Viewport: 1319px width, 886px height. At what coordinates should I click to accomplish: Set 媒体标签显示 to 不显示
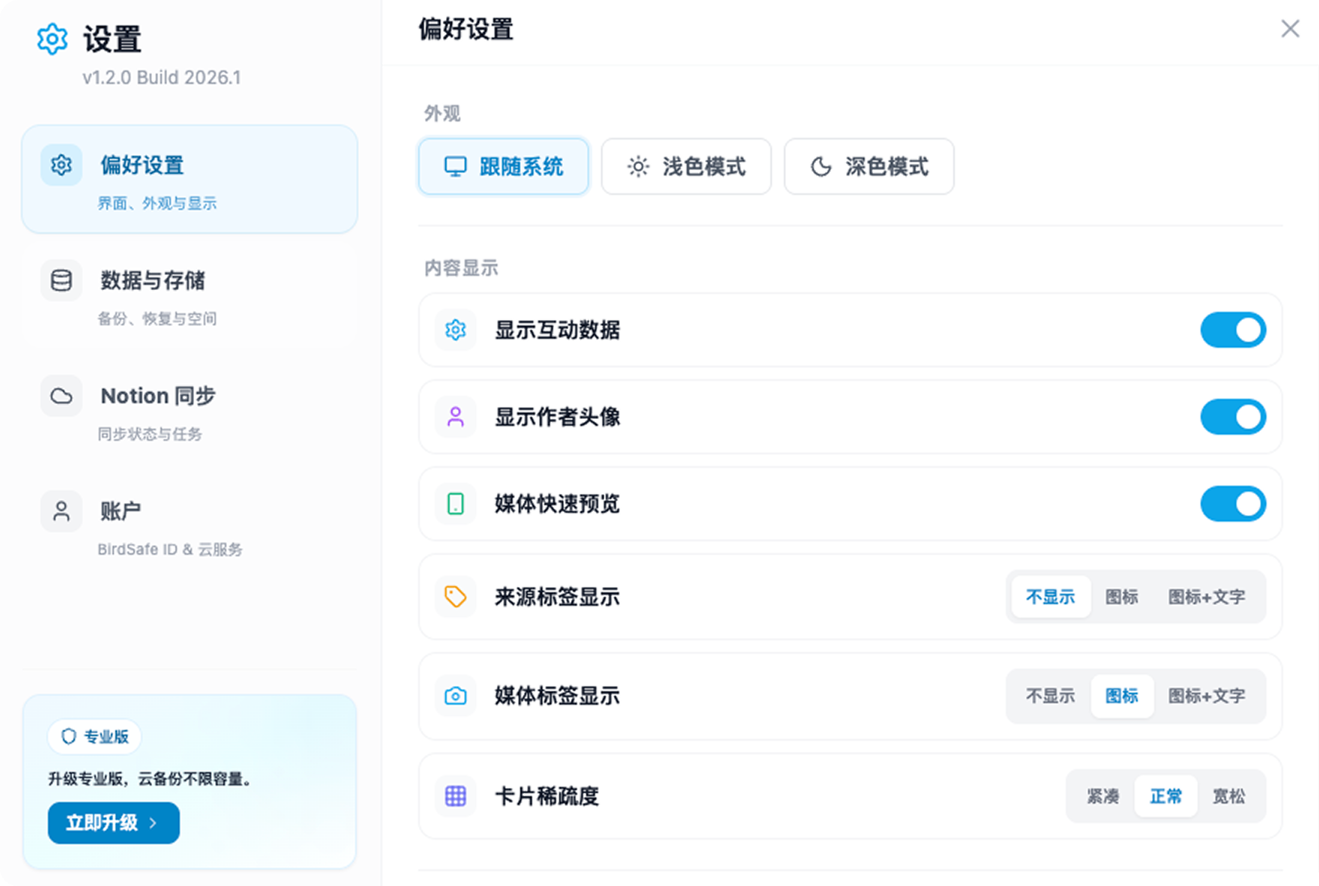click(x=1050, y=696)
